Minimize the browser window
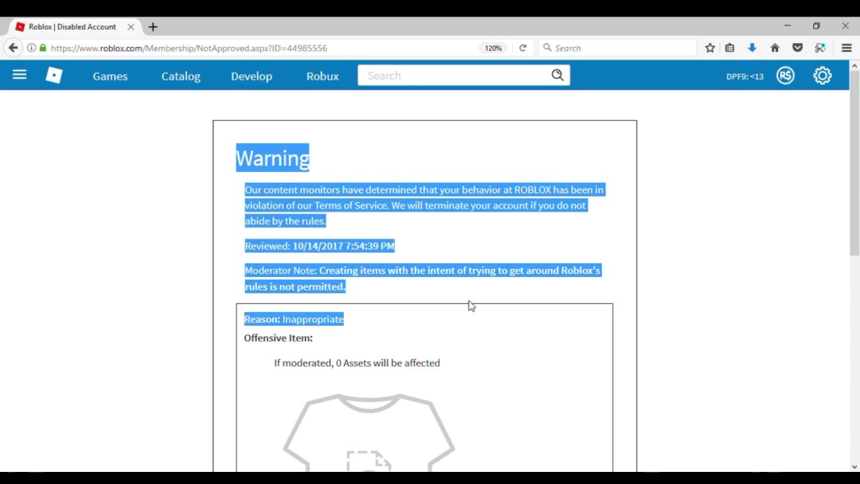Viewport: 860px width, 484px height. 787,26
